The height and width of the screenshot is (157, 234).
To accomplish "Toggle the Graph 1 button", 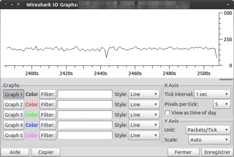I will coord(14,94).
